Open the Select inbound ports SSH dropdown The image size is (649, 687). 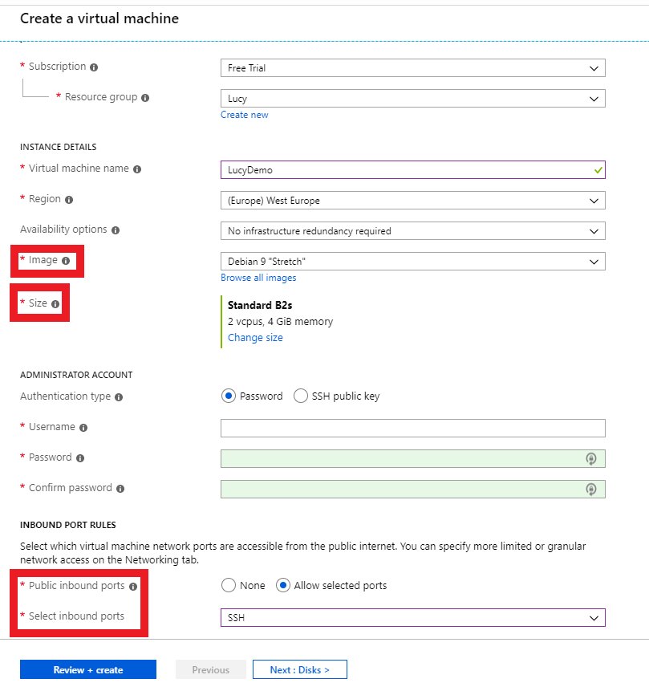coord(413,618)
